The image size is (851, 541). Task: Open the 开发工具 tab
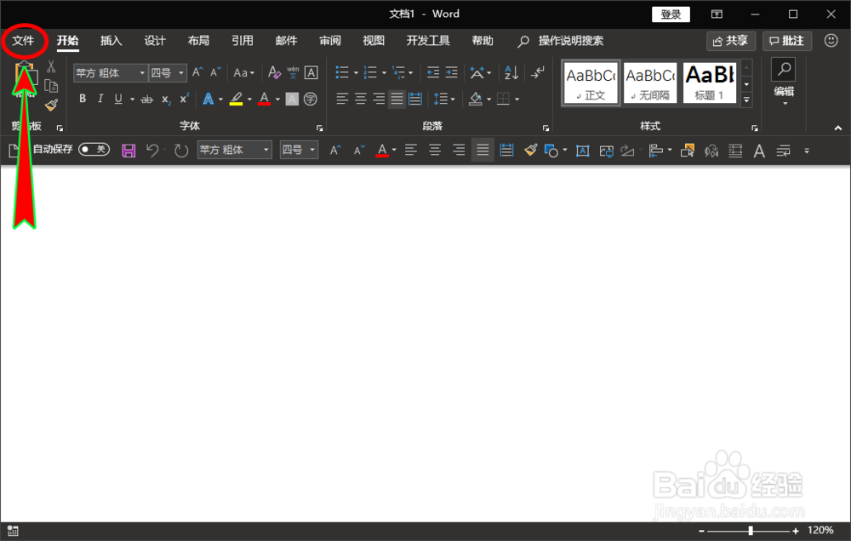click(428, 41)
